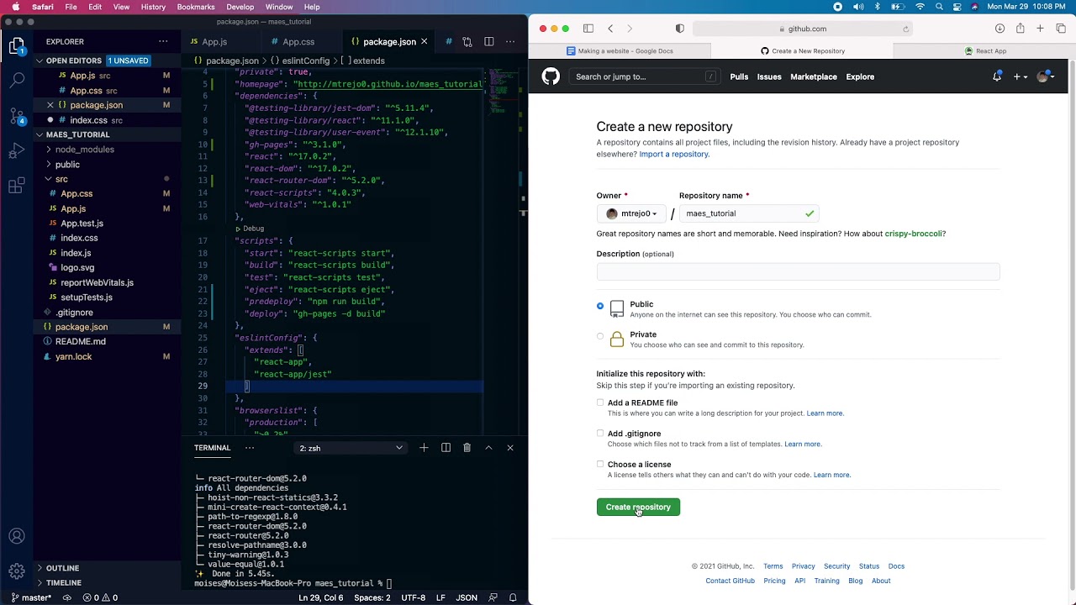Click the new terminal plus icon
This screenshot has height=605, width=1076.
point(424,448)
